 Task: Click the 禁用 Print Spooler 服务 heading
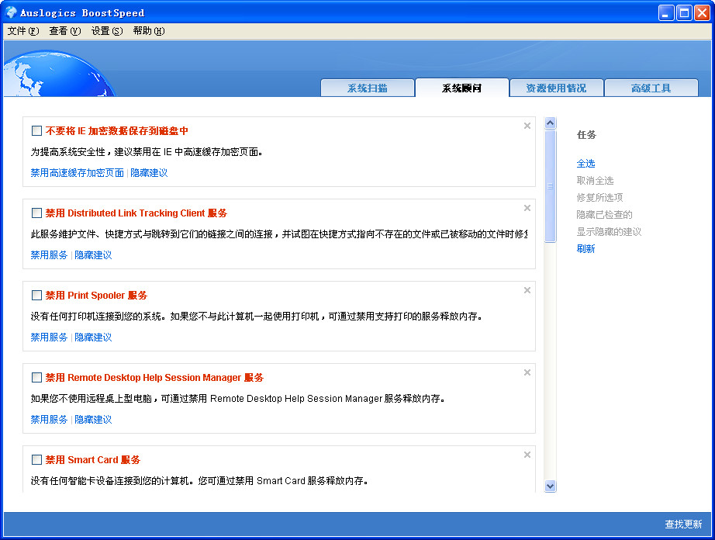pos(96,295)
